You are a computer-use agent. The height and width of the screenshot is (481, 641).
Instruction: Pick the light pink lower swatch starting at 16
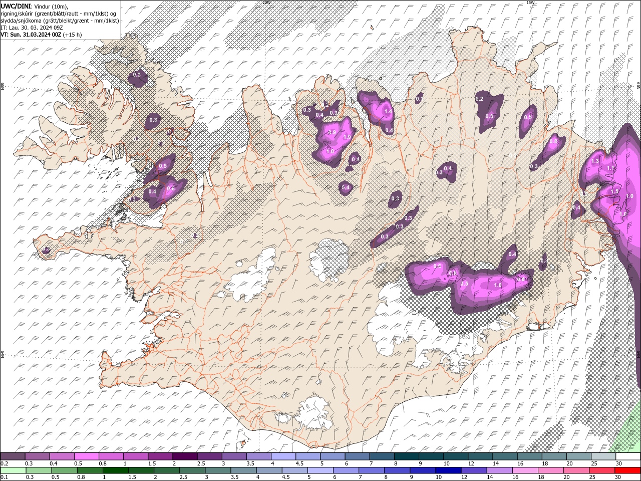click(x=525, y=470)
